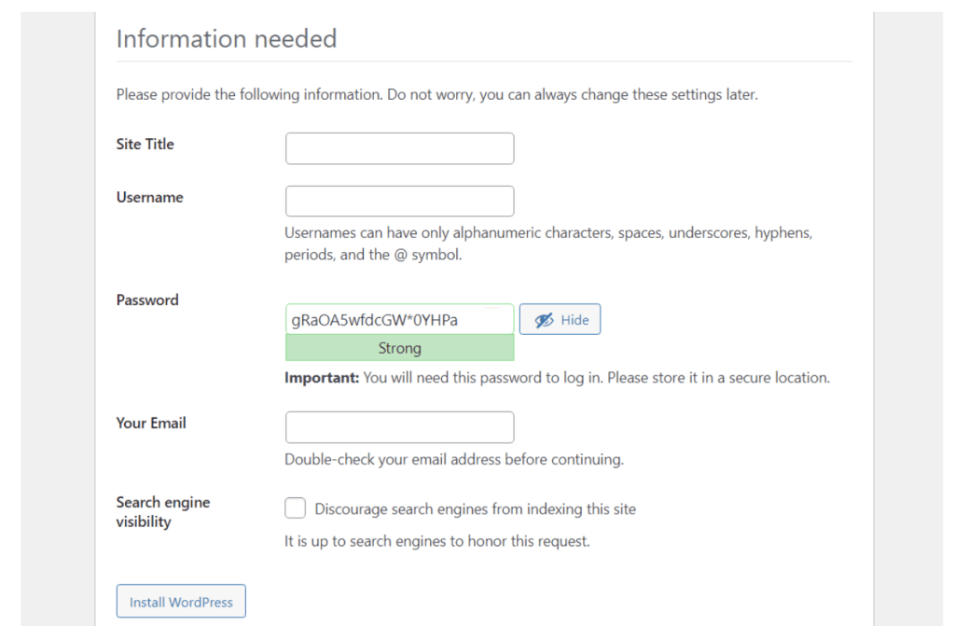Focus the Username input box
This screenshot has height=626, width=955.
click(x=399, y=201)
